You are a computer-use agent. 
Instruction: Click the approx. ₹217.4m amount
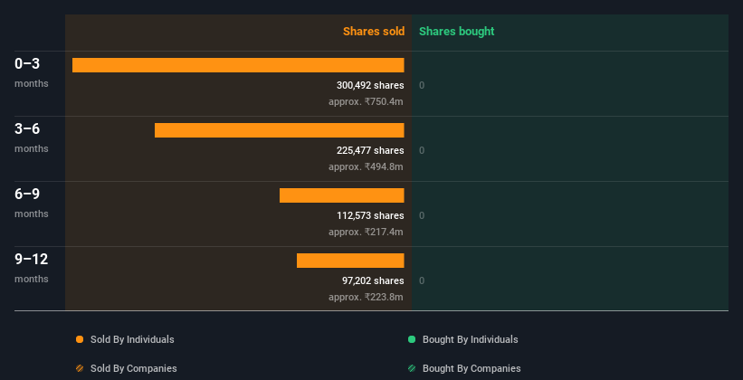click(366, 232)
